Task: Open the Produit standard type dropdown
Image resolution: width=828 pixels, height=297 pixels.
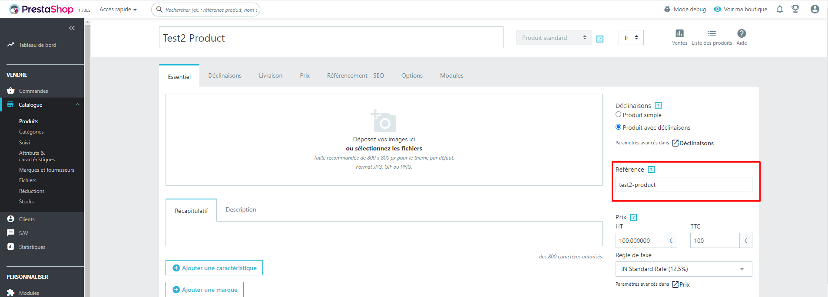Action: point(554,38)
